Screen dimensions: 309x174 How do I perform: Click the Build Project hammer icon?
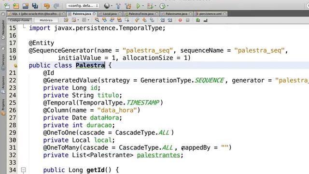coord(118,6)
